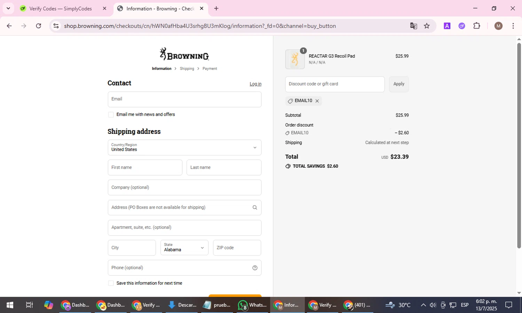The image size is (522, 313).
Task: Click the total amount $23.39
Action: [400, 157]
